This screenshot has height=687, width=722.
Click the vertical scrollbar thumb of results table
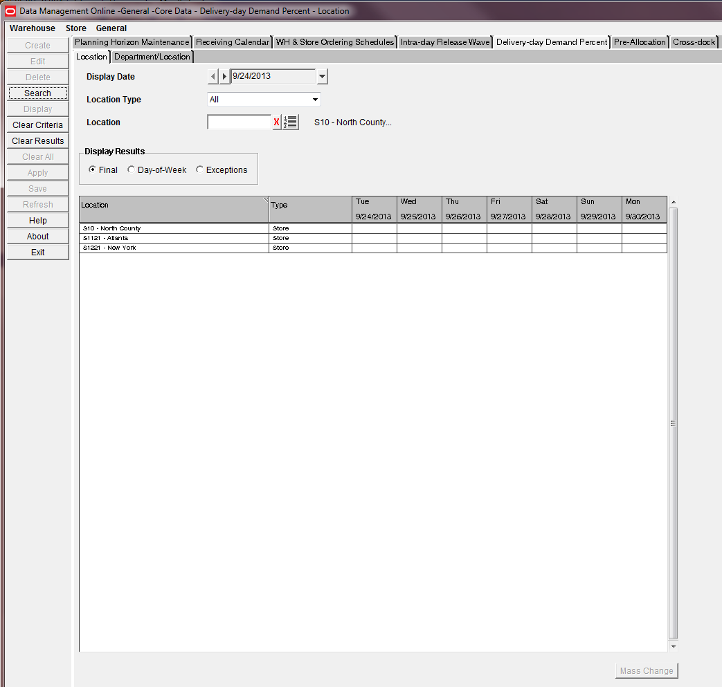pos(673,423)
